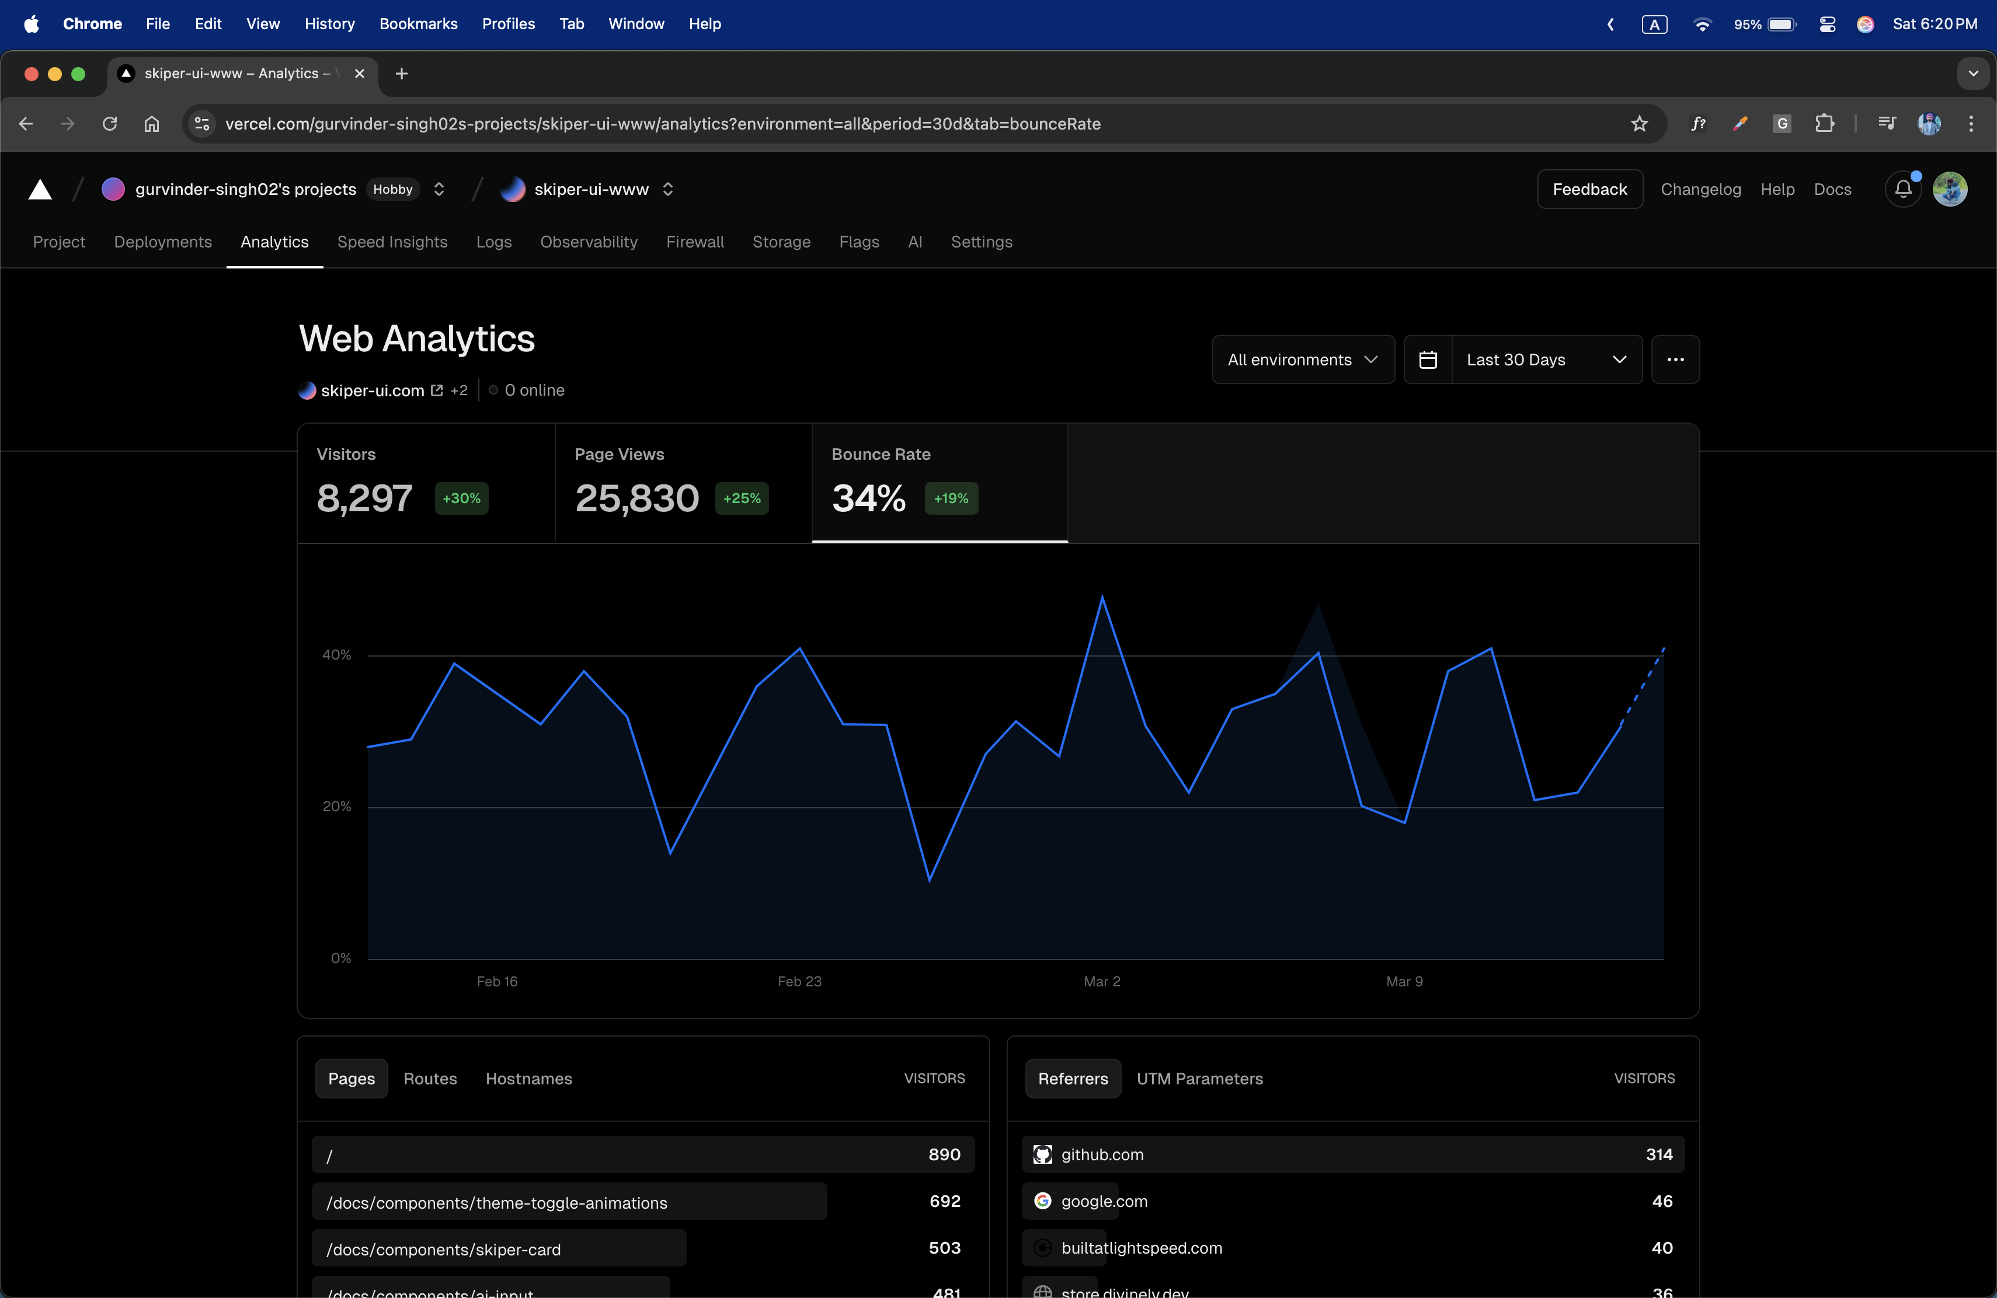Open the Storage tab
This screenshot has height=1298, width=1997.
781,242
